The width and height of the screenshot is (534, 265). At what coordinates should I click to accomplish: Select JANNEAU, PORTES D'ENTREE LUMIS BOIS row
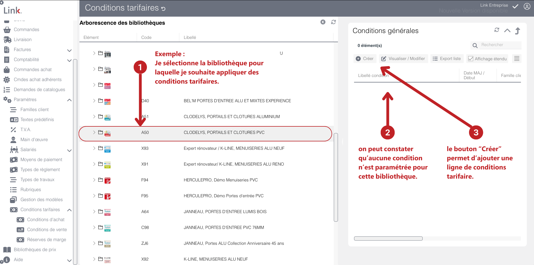(x=206, y=212)
